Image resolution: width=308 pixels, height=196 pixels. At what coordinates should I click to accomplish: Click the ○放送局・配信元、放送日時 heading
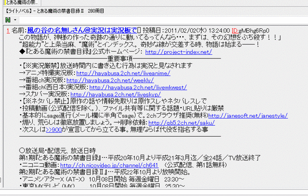57,151
